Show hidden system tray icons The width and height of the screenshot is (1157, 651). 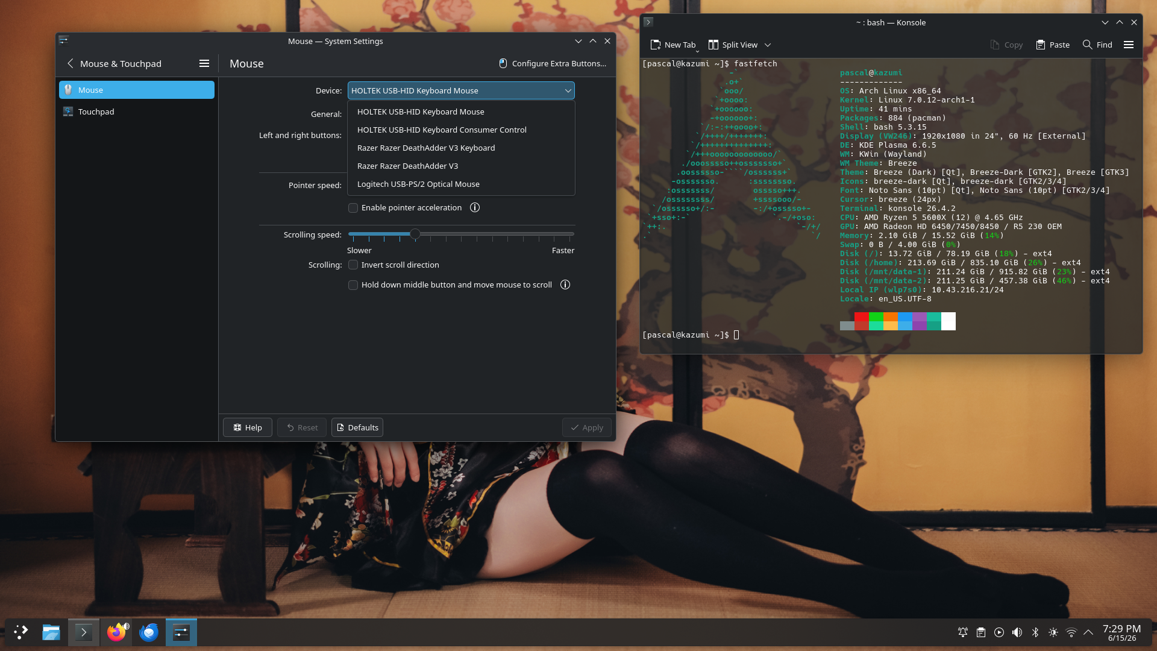pos(1088,632)
